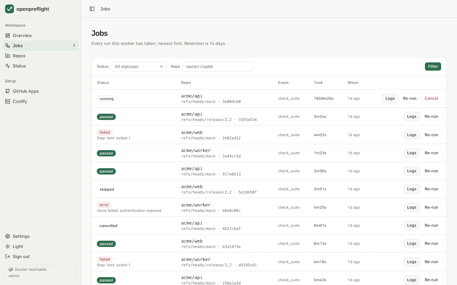
Task: Go to Status page in sidebar
Action: click(41, 66)
